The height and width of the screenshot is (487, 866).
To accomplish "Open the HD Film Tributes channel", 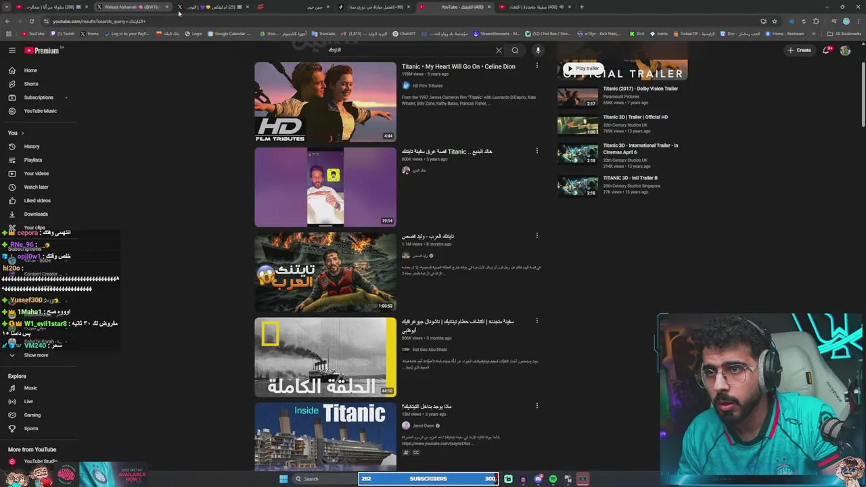I will (x=427, y=86).
